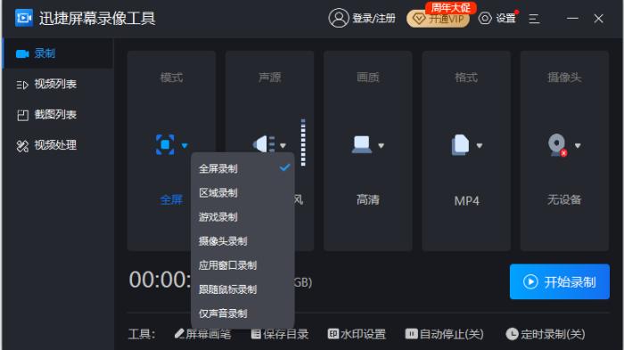
Task: Minimize the recorder window
Action: click(572, 19)
